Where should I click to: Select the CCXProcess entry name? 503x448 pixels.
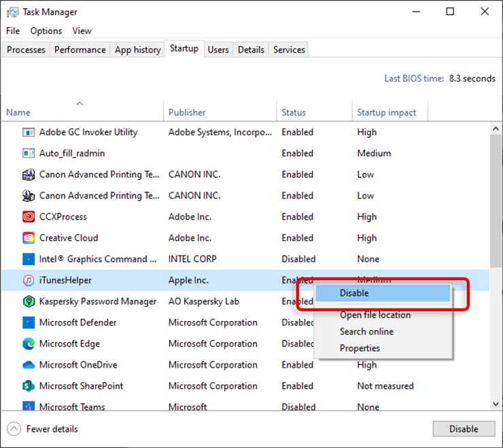click(63, 217)
